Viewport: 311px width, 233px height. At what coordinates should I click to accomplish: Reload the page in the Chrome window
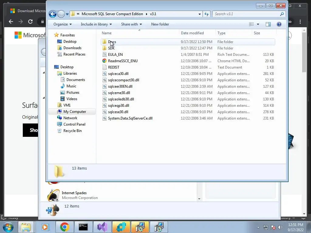pos(30,22)
